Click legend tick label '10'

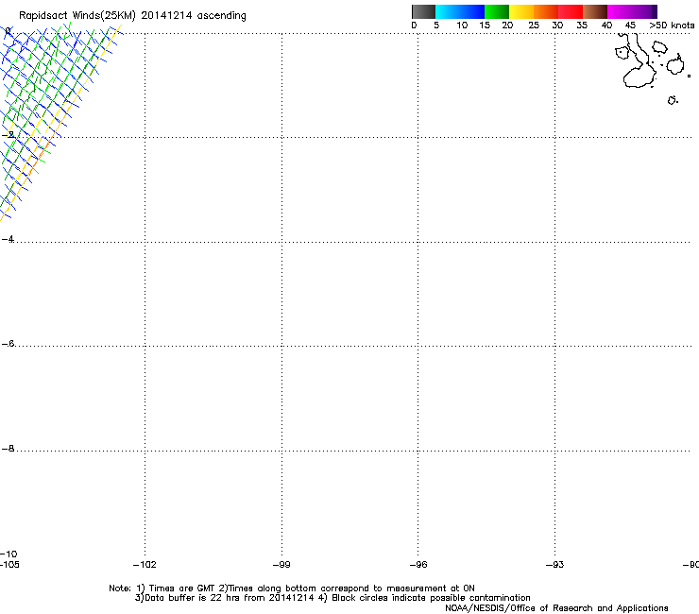[462, 26]
